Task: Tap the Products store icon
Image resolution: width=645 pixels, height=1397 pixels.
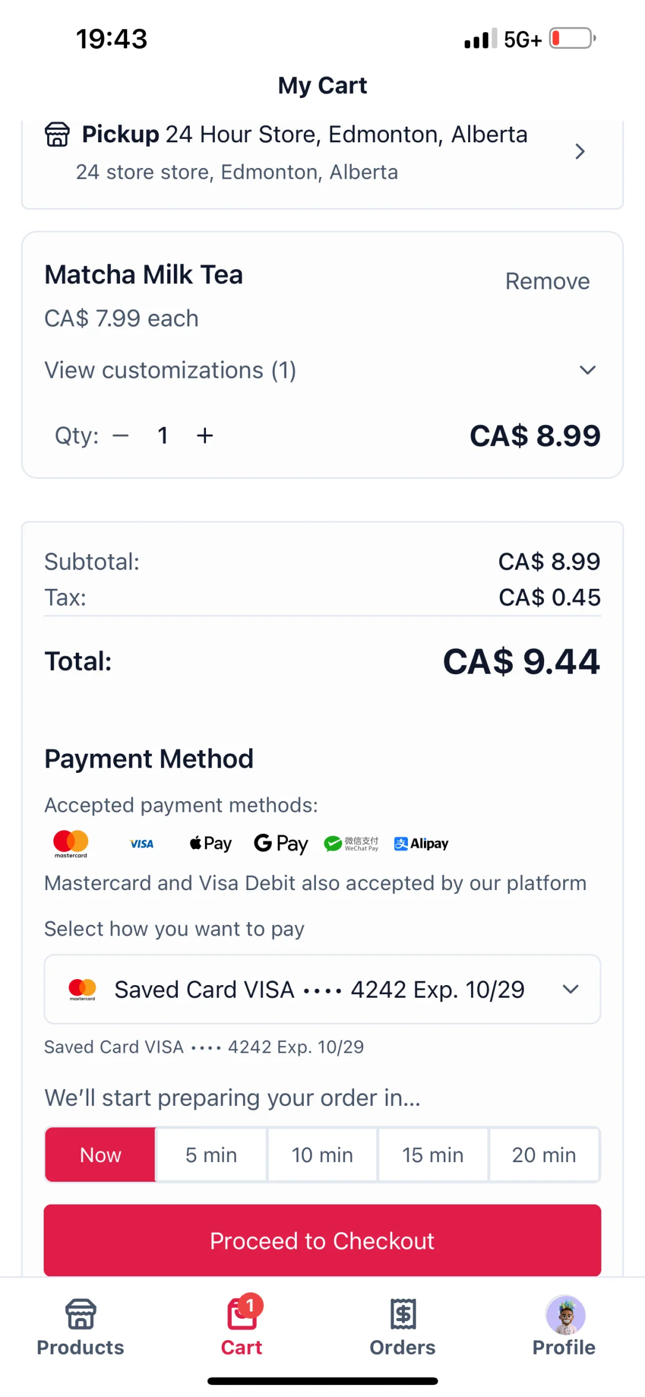Action: [81, 1315]
